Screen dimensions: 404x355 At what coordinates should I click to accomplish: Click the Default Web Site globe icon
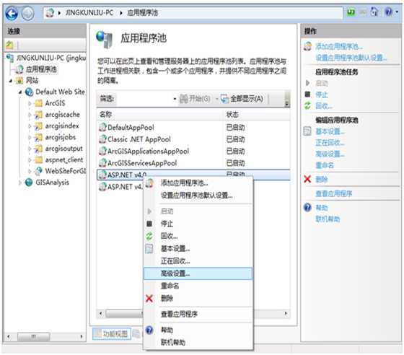pos(29,92)
